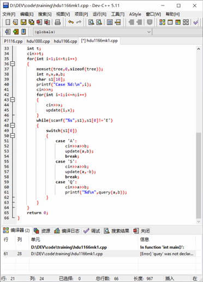
Task: Open Find with the magnifier icon
Action: 91,22
